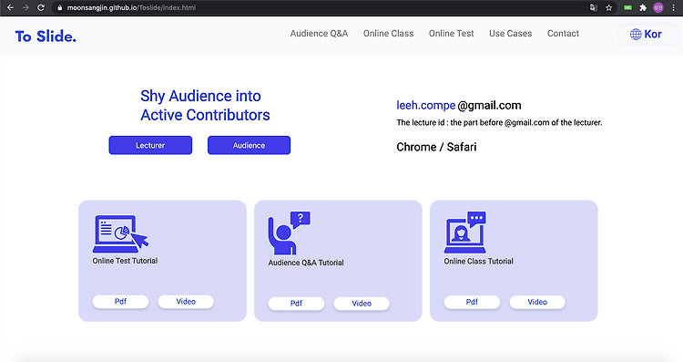Viewport: 683px width, 362px height.
Task: Click the Lecturer button
Action: pos(150,145)
